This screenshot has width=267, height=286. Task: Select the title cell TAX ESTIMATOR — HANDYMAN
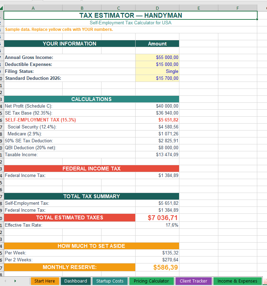130,15
